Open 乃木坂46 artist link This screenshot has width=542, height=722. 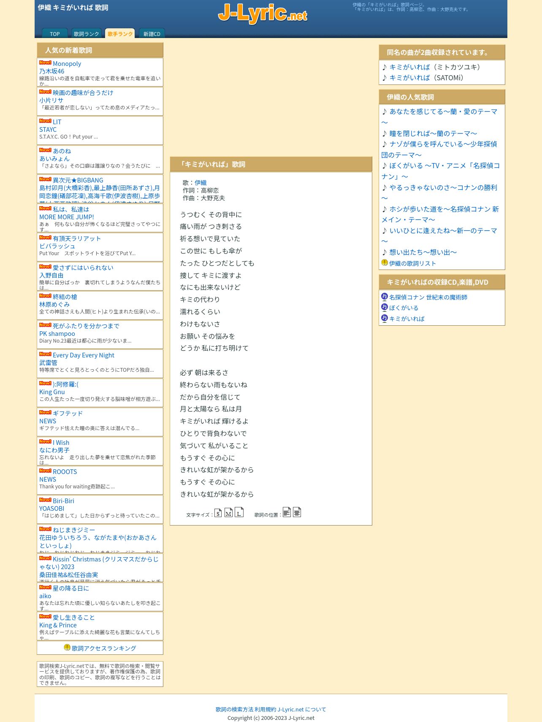(x=51, y=71)
